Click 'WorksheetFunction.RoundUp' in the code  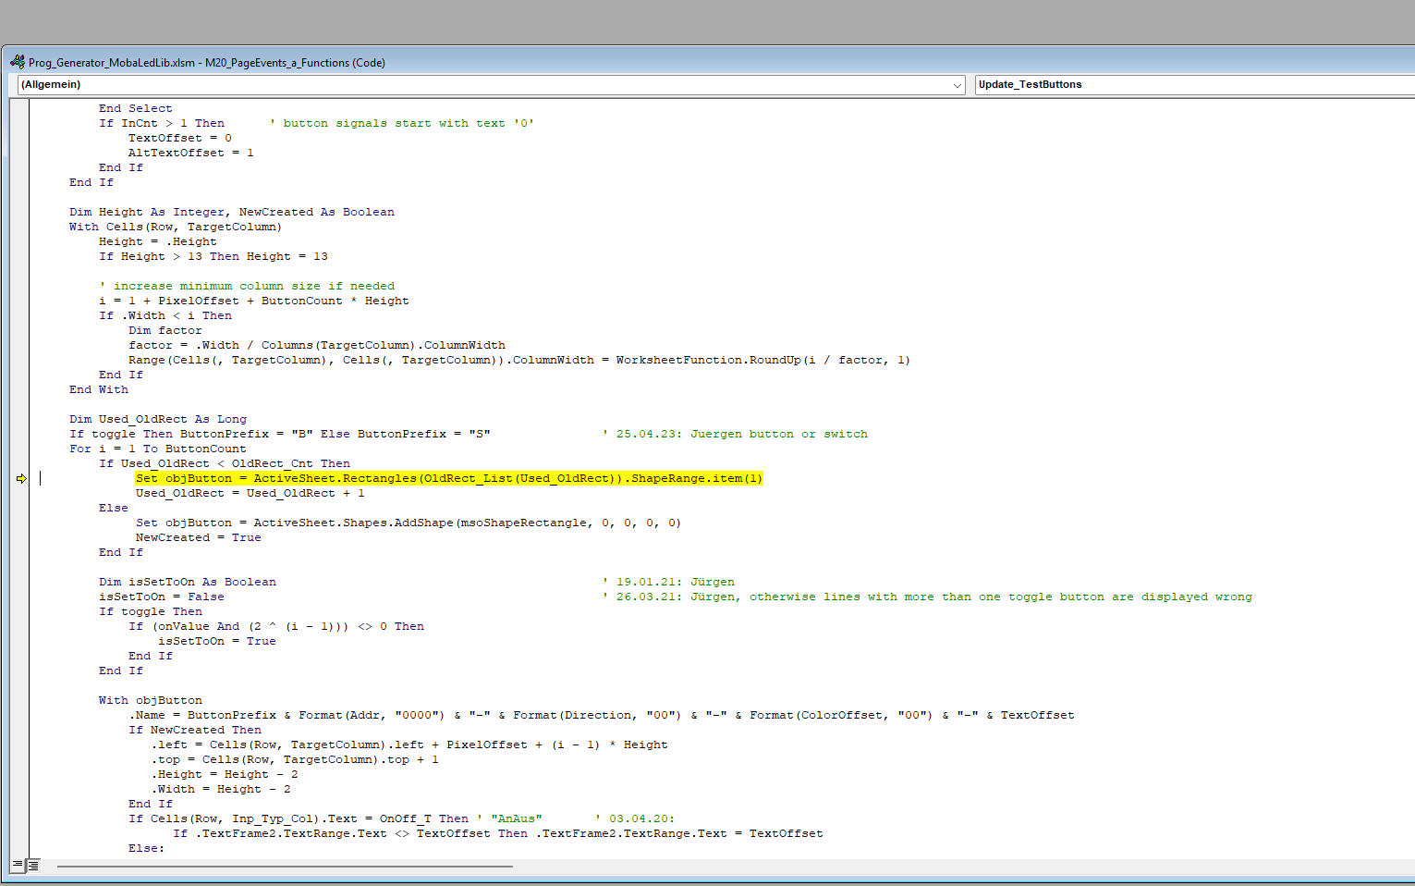point(708,360)
